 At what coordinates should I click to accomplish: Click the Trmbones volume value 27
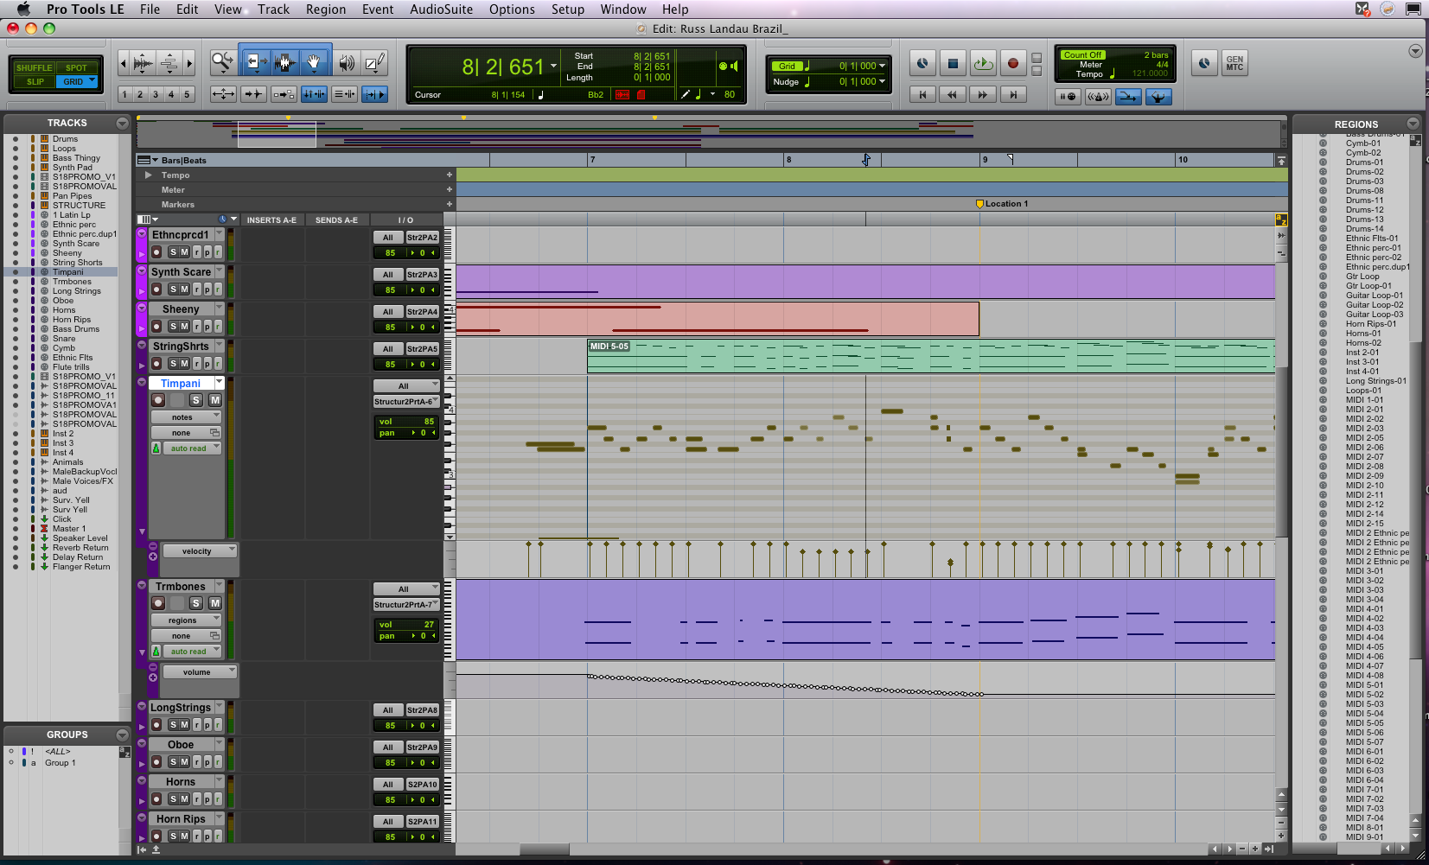[x=429, y=625]
